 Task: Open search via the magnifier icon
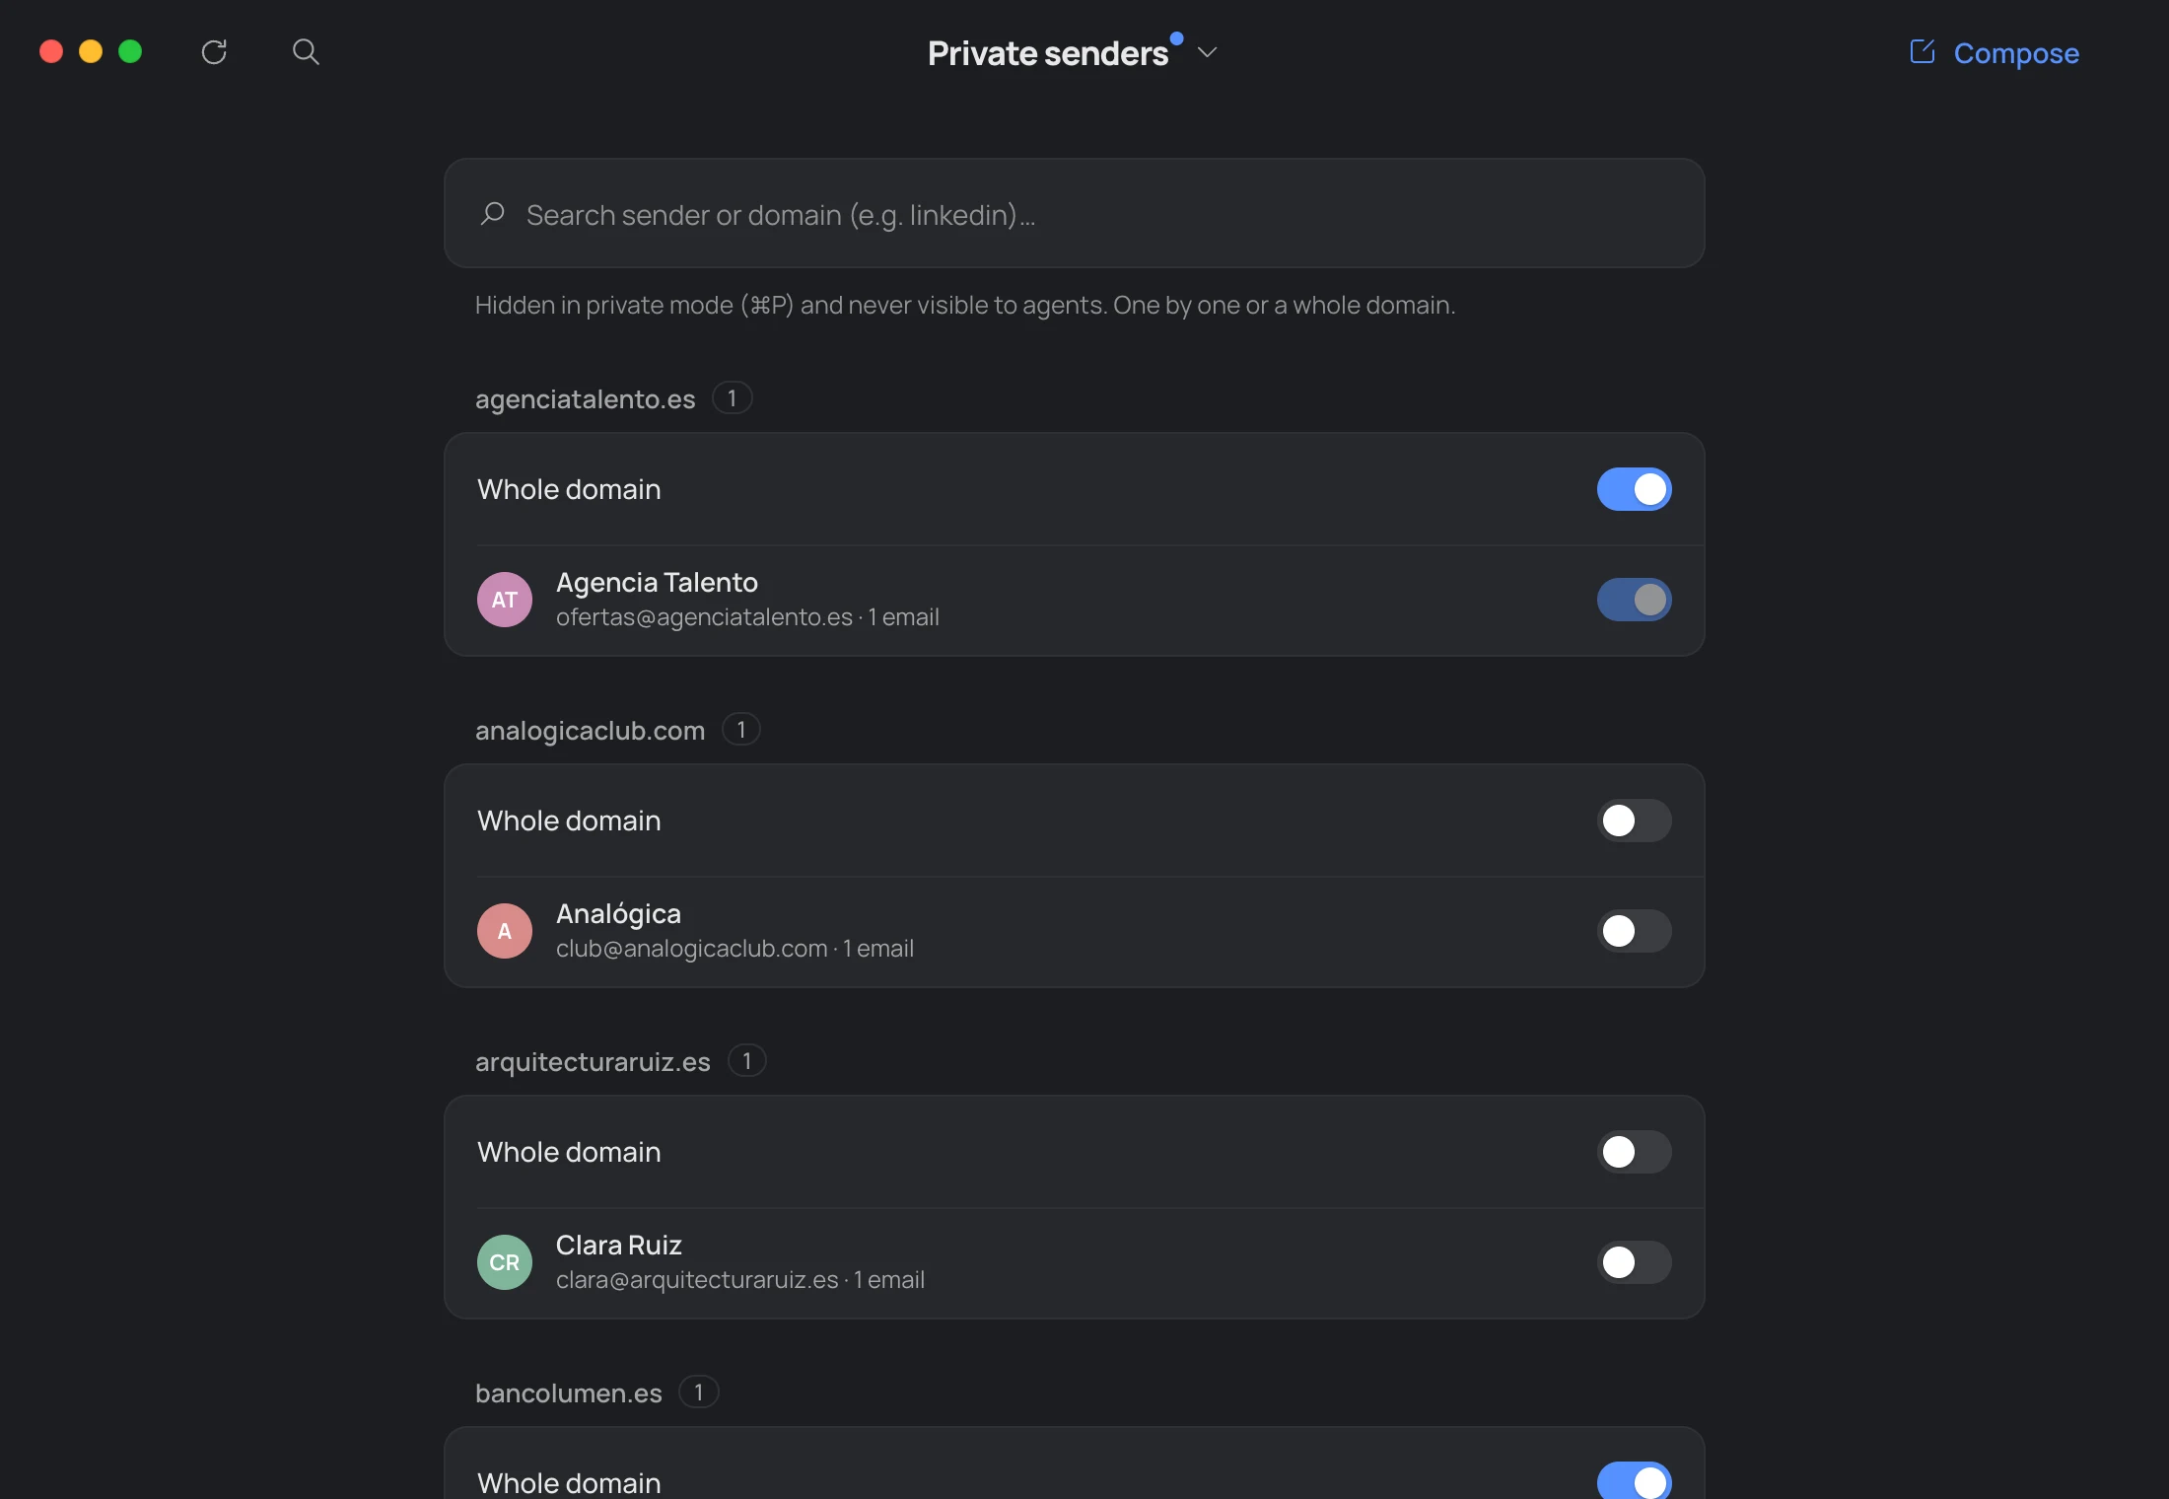(306, 52)
